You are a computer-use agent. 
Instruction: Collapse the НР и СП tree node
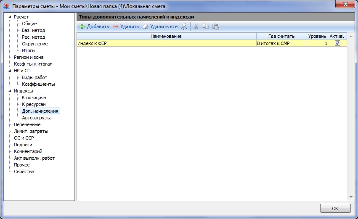pos(10,71)
